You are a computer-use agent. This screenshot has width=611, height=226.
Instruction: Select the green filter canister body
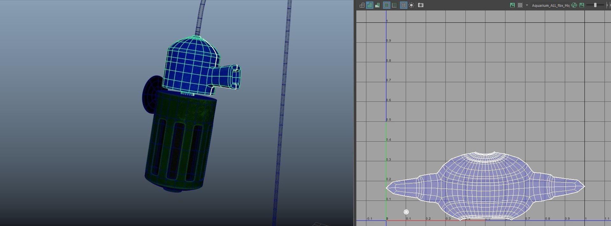click(x=180, y=139)
